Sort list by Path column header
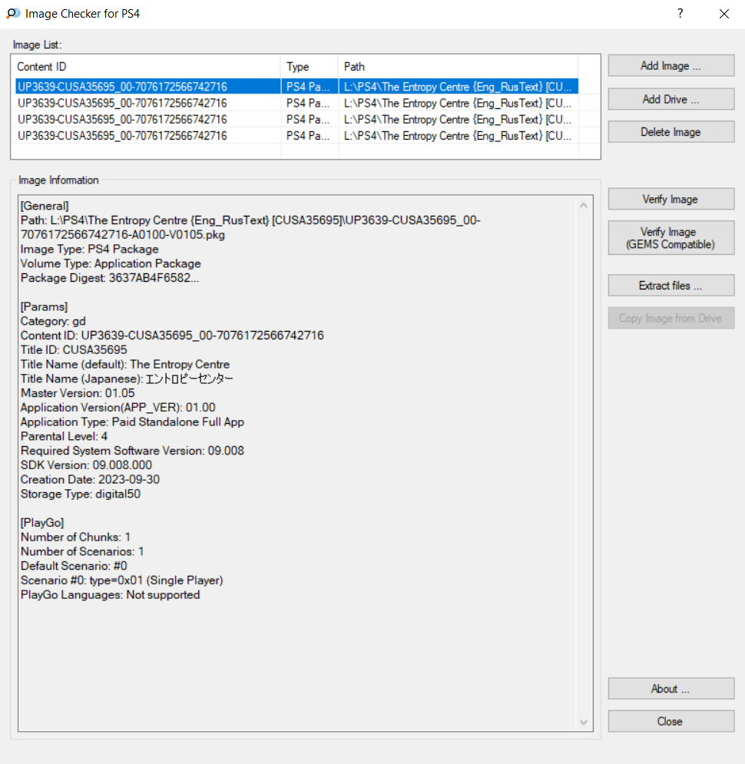The image size is (745, 764). (x=458, y=67)
